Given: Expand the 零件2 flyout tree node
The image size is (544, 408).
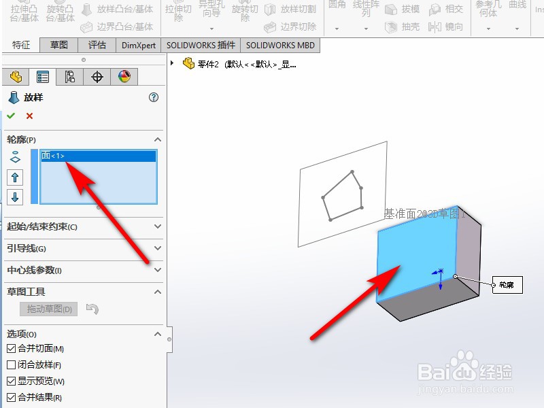Looking at the screenshot, I should click(172, 63).
